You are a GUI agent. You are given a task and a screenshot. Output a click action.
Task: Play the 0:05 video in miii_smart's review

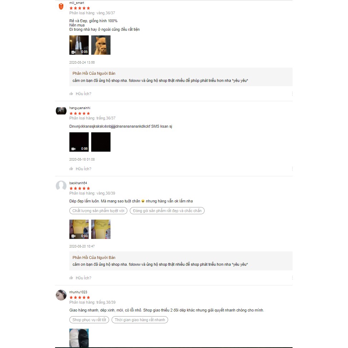(79, 45)
